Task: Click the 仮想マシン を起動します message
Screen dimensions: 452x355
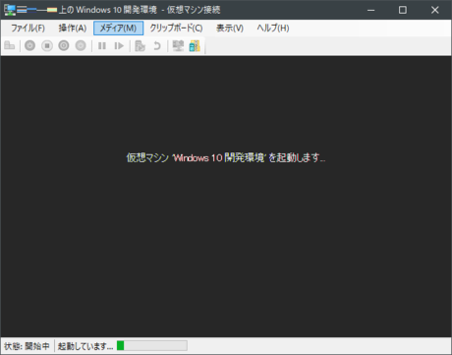Action: coord(226,157)
